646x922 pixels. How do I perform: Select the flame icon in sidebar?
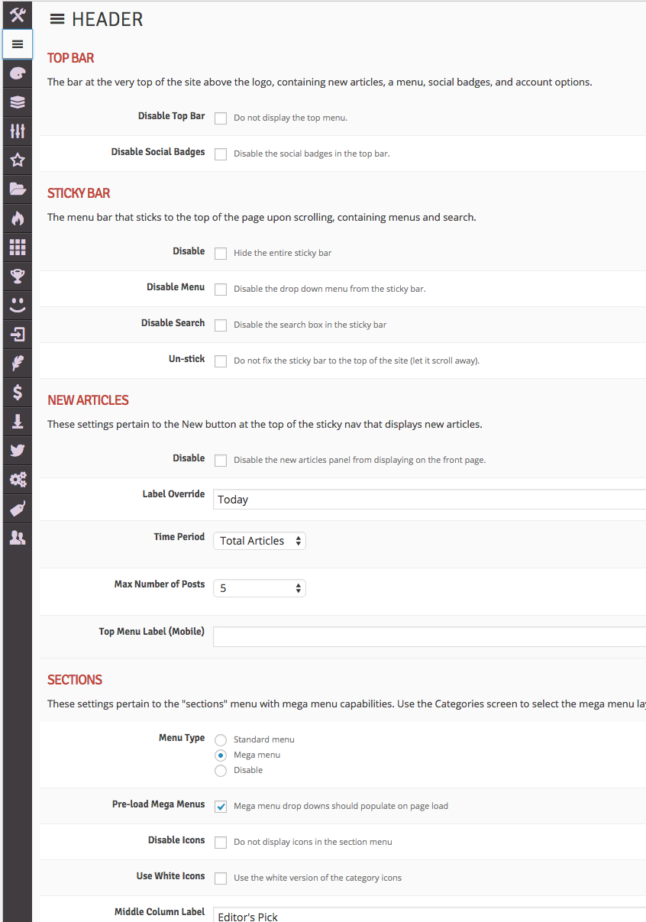[x=18, y=218]
